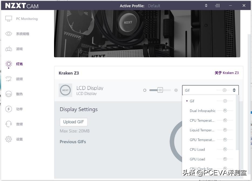The height and width of the screenshot is (181, 252).
Task: Select CPU Load display mode
Action: click(209, 150)
